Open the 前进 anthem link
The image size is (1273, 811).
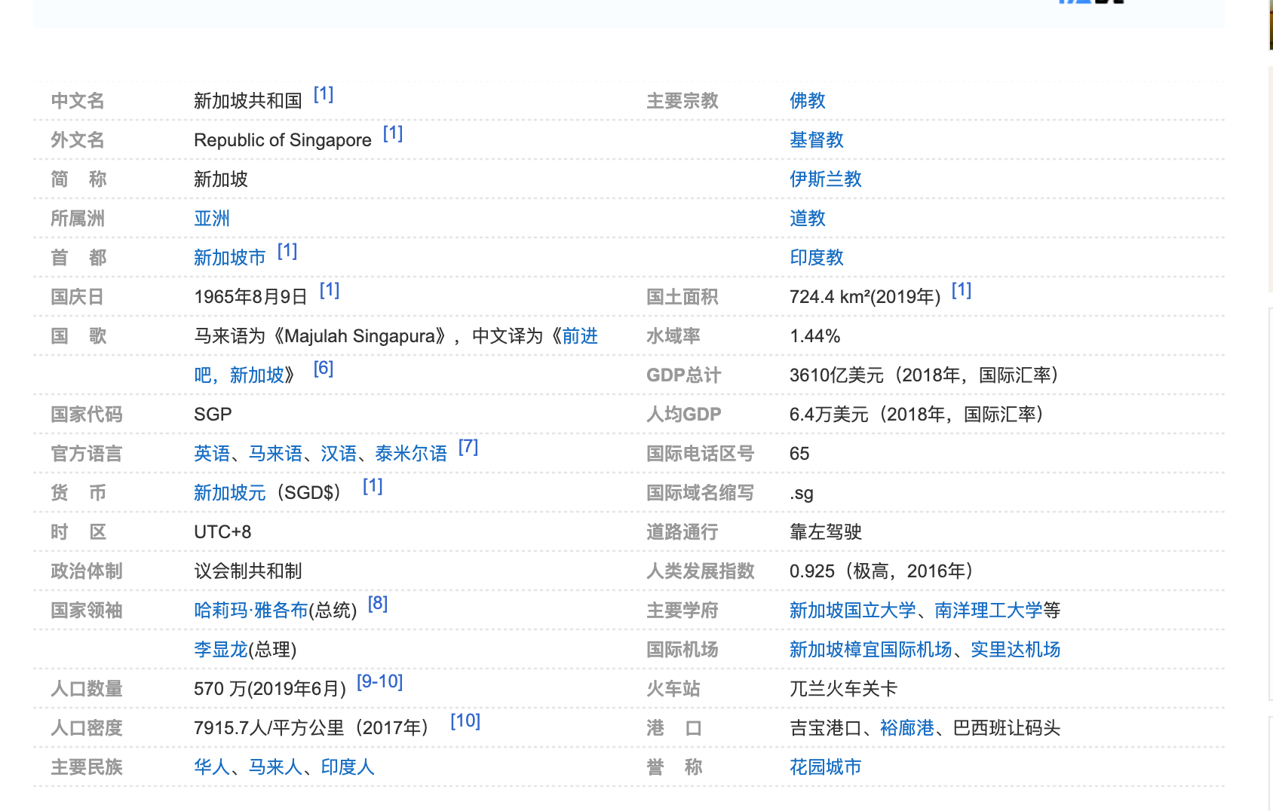[x=580, y=336]
